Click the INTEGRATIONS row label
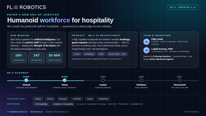This screenshot has width=206, height=116. [x=16, y=99]
